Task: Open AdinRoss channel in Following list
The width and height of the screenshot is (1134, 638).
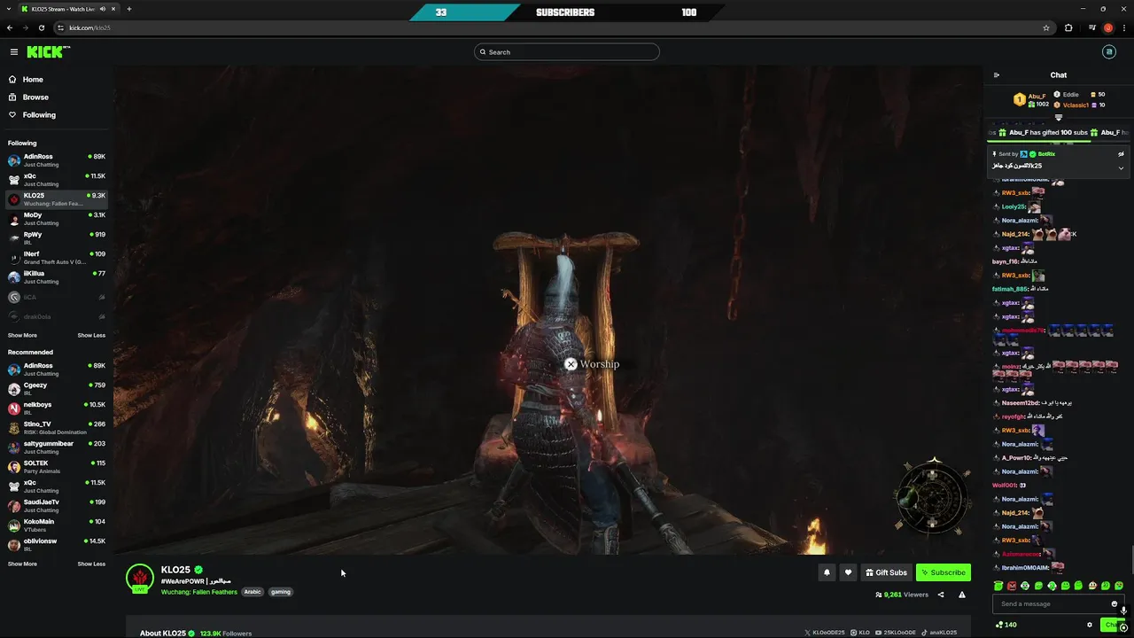Action: tap(57, 160)
